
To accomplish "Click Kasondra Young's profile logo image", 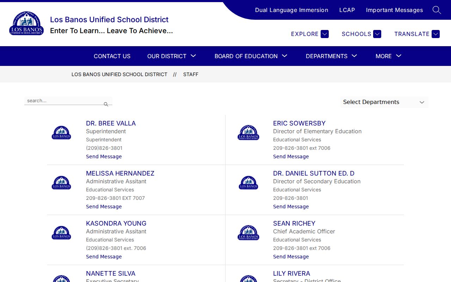I will coord(61,233).
